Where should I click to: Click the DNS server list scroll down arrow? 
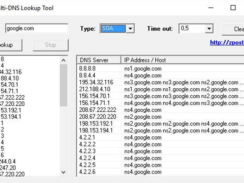(x=63, y=172)
